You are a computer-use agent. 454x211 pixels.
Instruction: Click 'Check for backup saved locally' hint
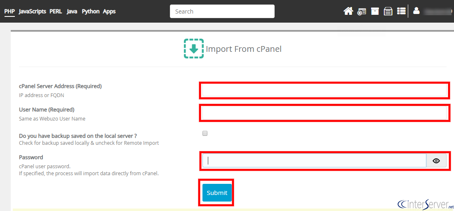point(89,143)
